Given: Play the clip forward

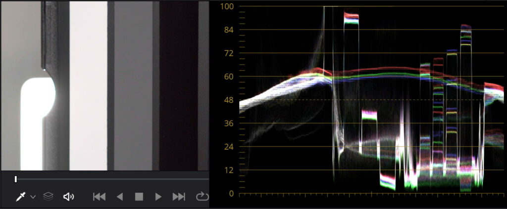Looking at the screenshot, I should 158,197.
